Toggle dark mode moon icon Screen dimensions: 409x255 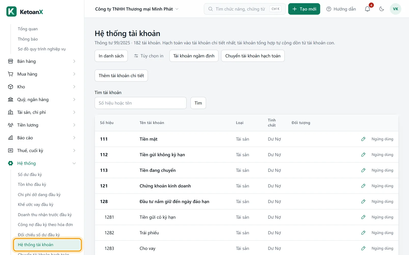coord(382,9)
